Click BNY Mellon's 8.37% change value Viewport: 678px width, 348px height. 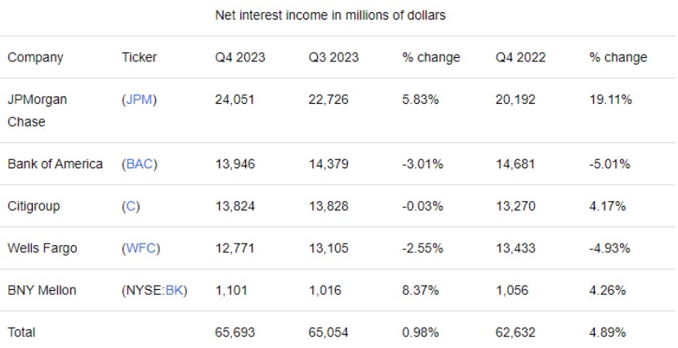pyautogui.click(x=421, y=291)
